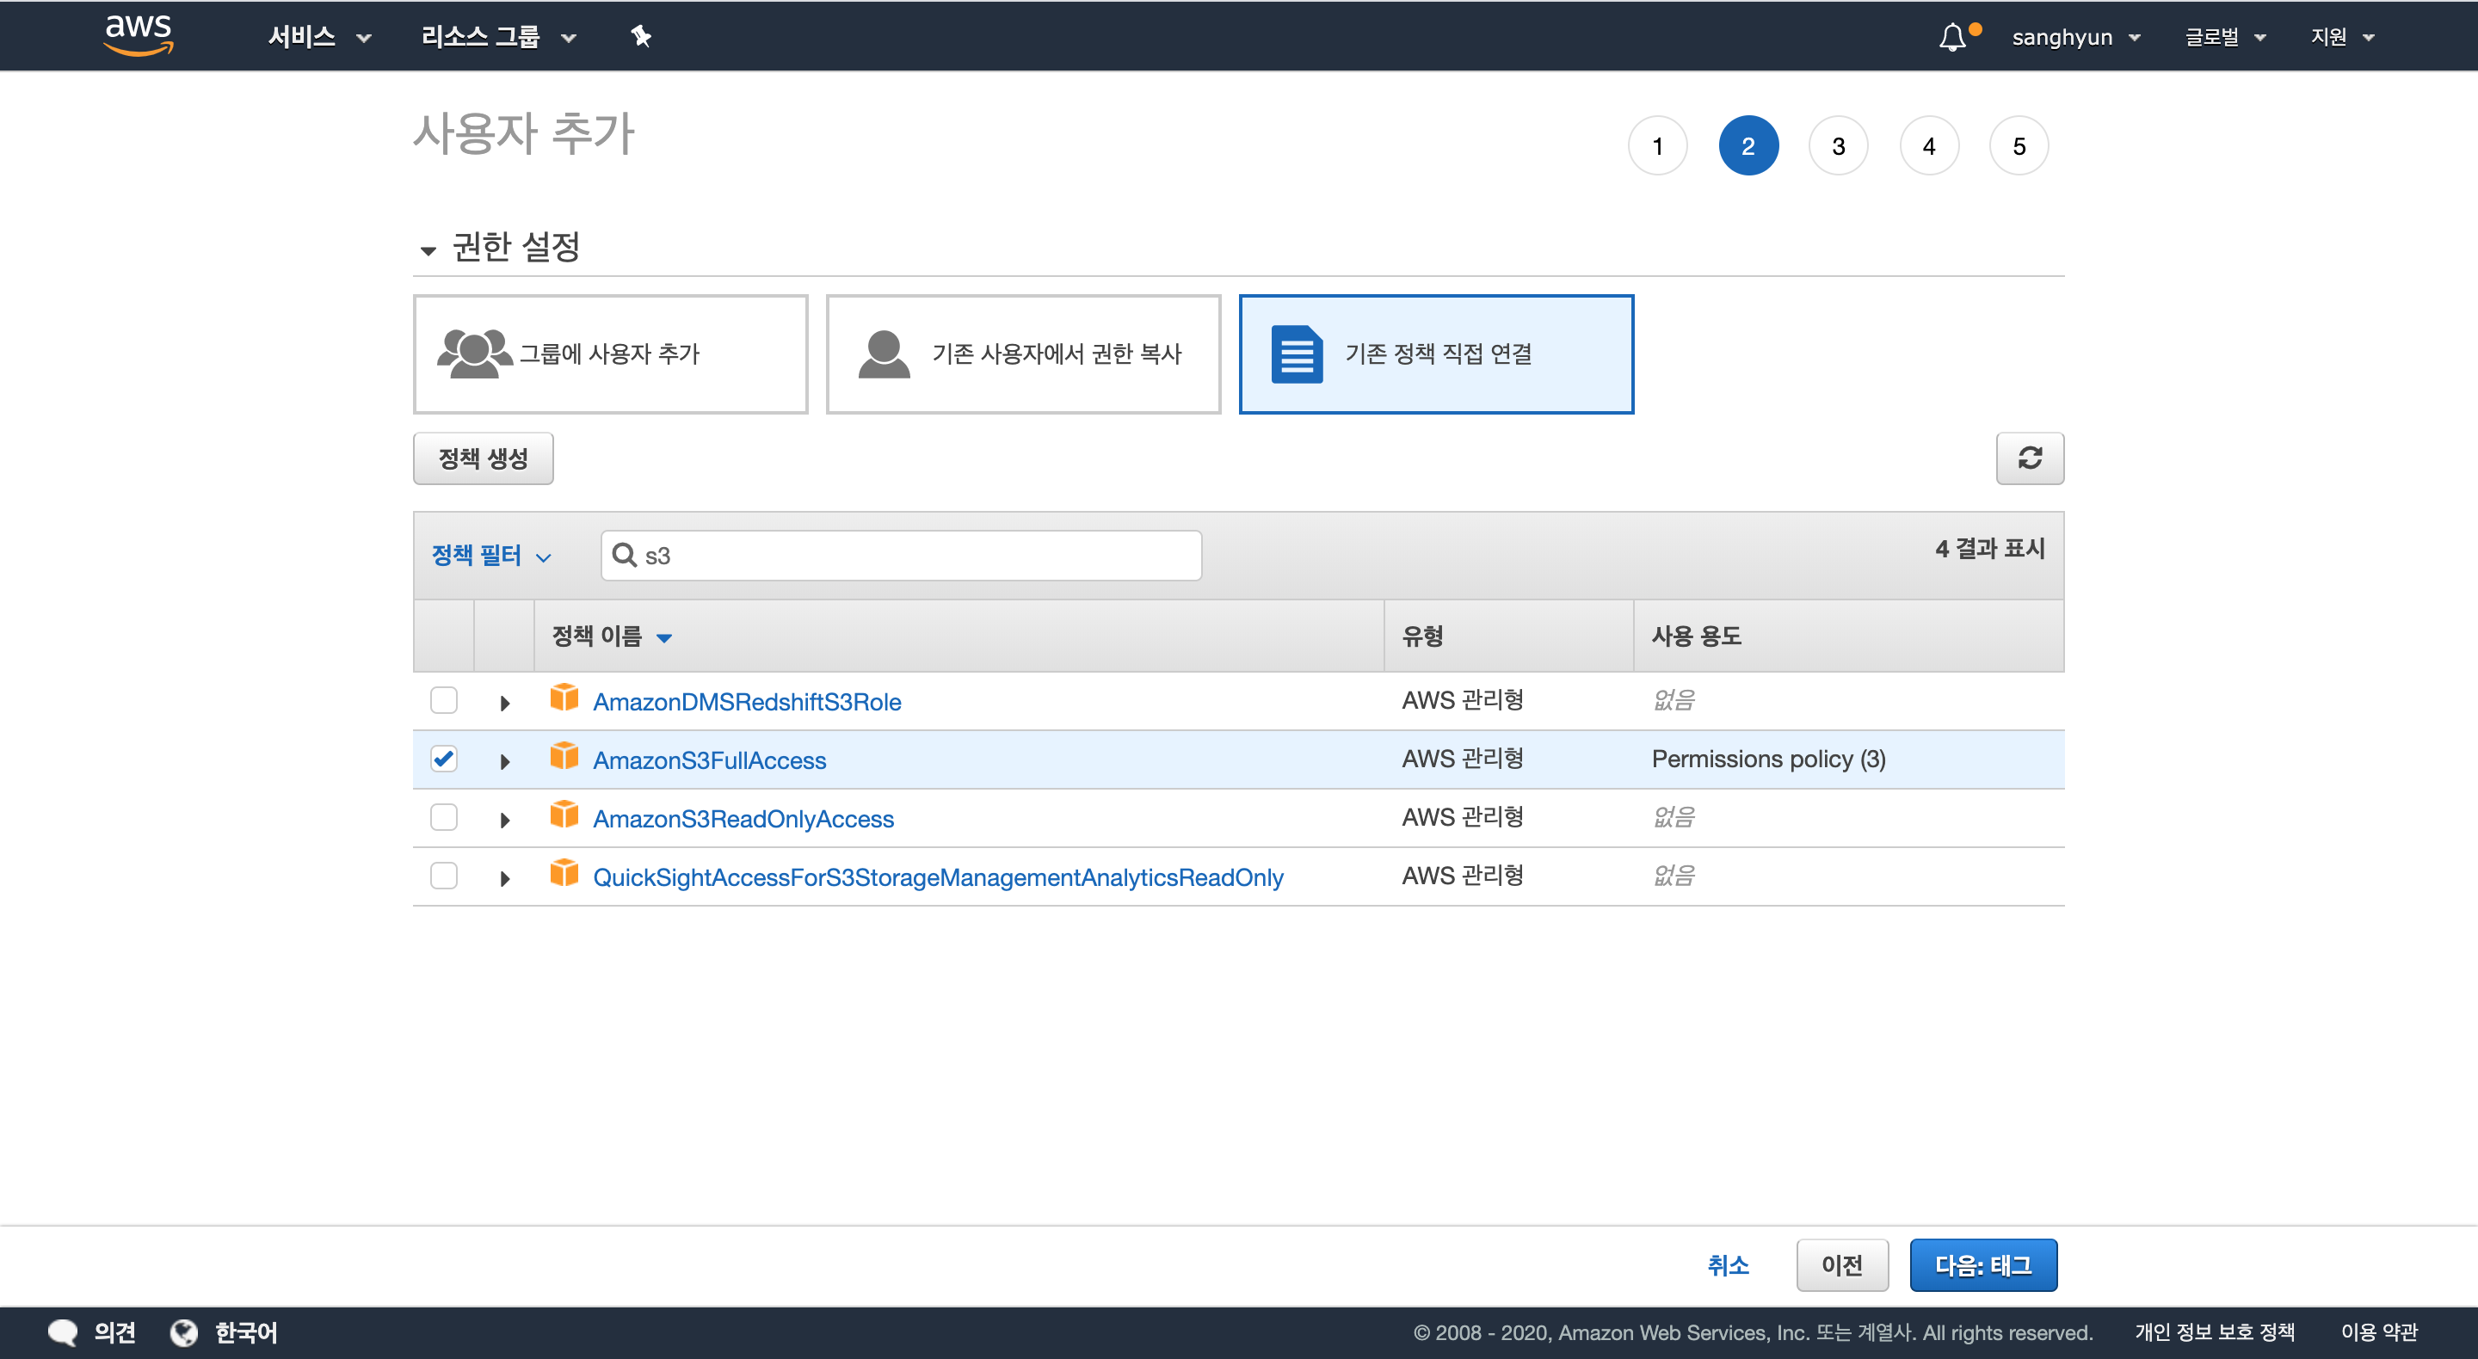The width and height of the screenshot is (2478, 1359).
Task: Collapse the 권한 설정 section
Action: pyautogui.click(x=428, y=250)
